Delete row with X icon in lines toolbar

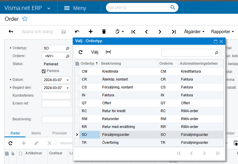(49, 143)
